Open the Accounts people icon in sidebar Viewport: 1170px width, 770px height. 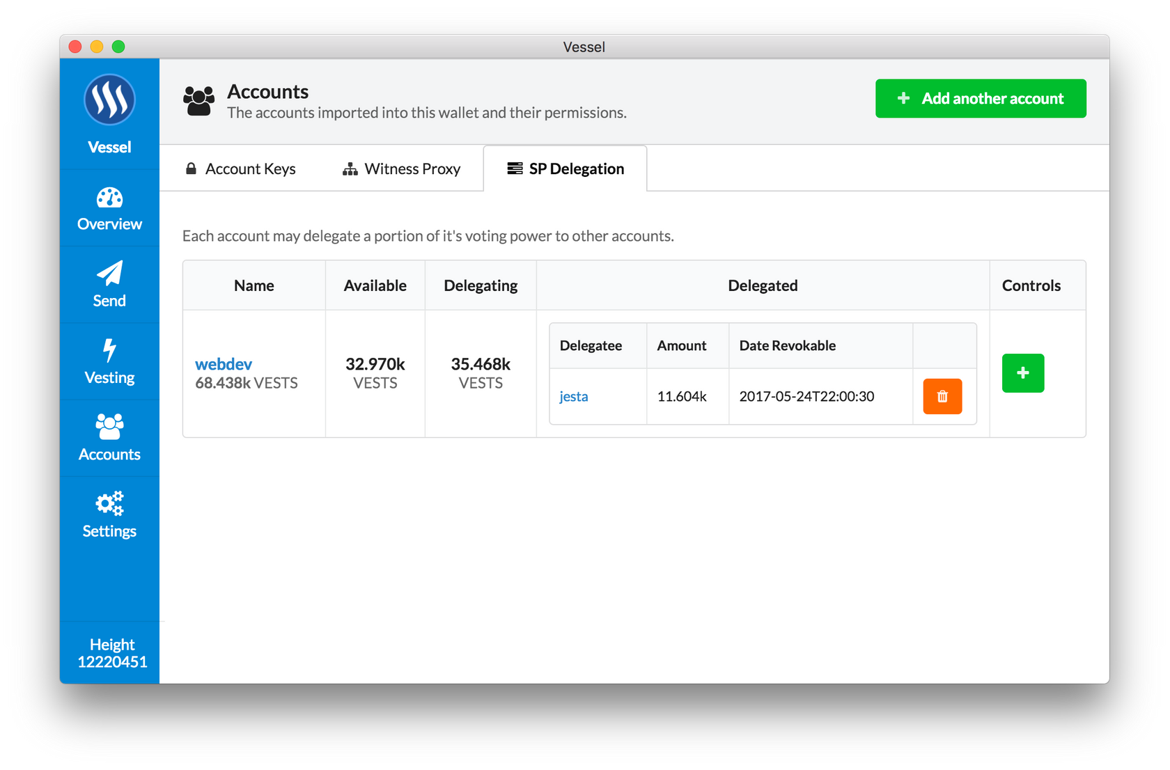click(109, 427)
